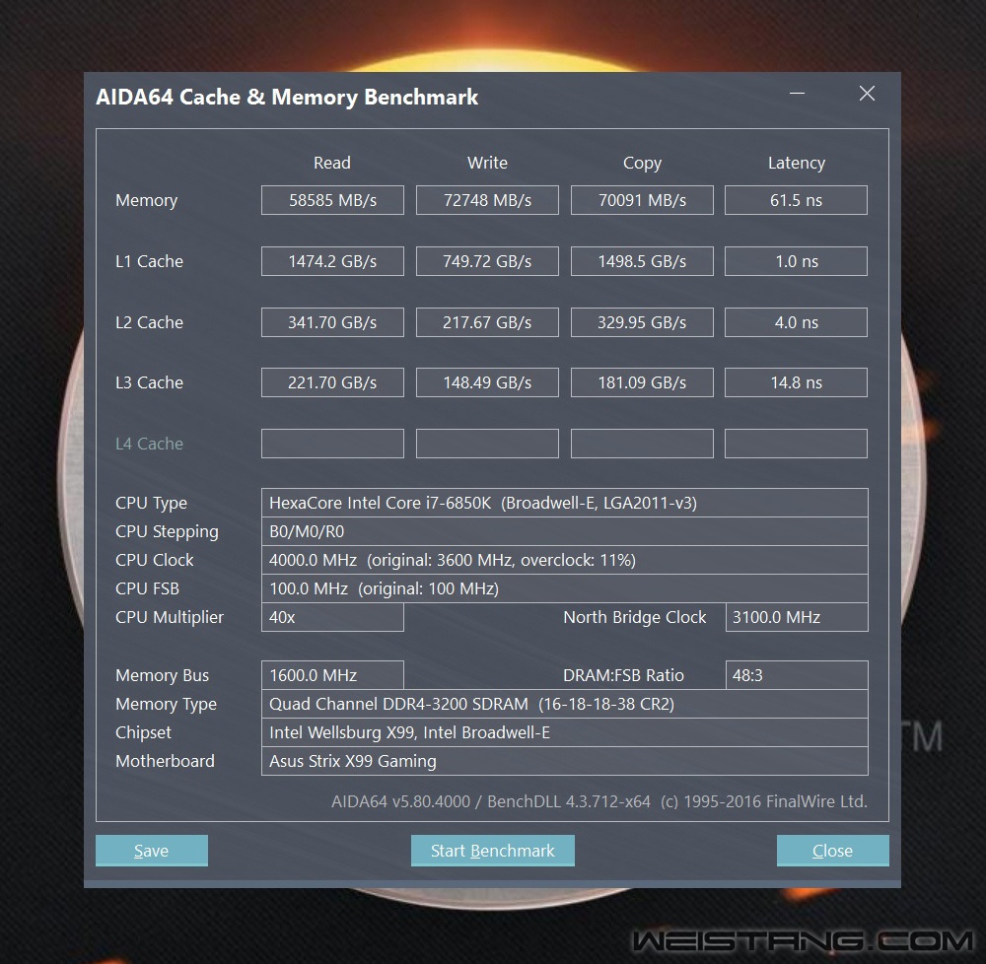The height and width of the screenshot is (964, 986).
Task: Click L2 Cache Copy 329.95 GB/s
Action: point(642,321)
